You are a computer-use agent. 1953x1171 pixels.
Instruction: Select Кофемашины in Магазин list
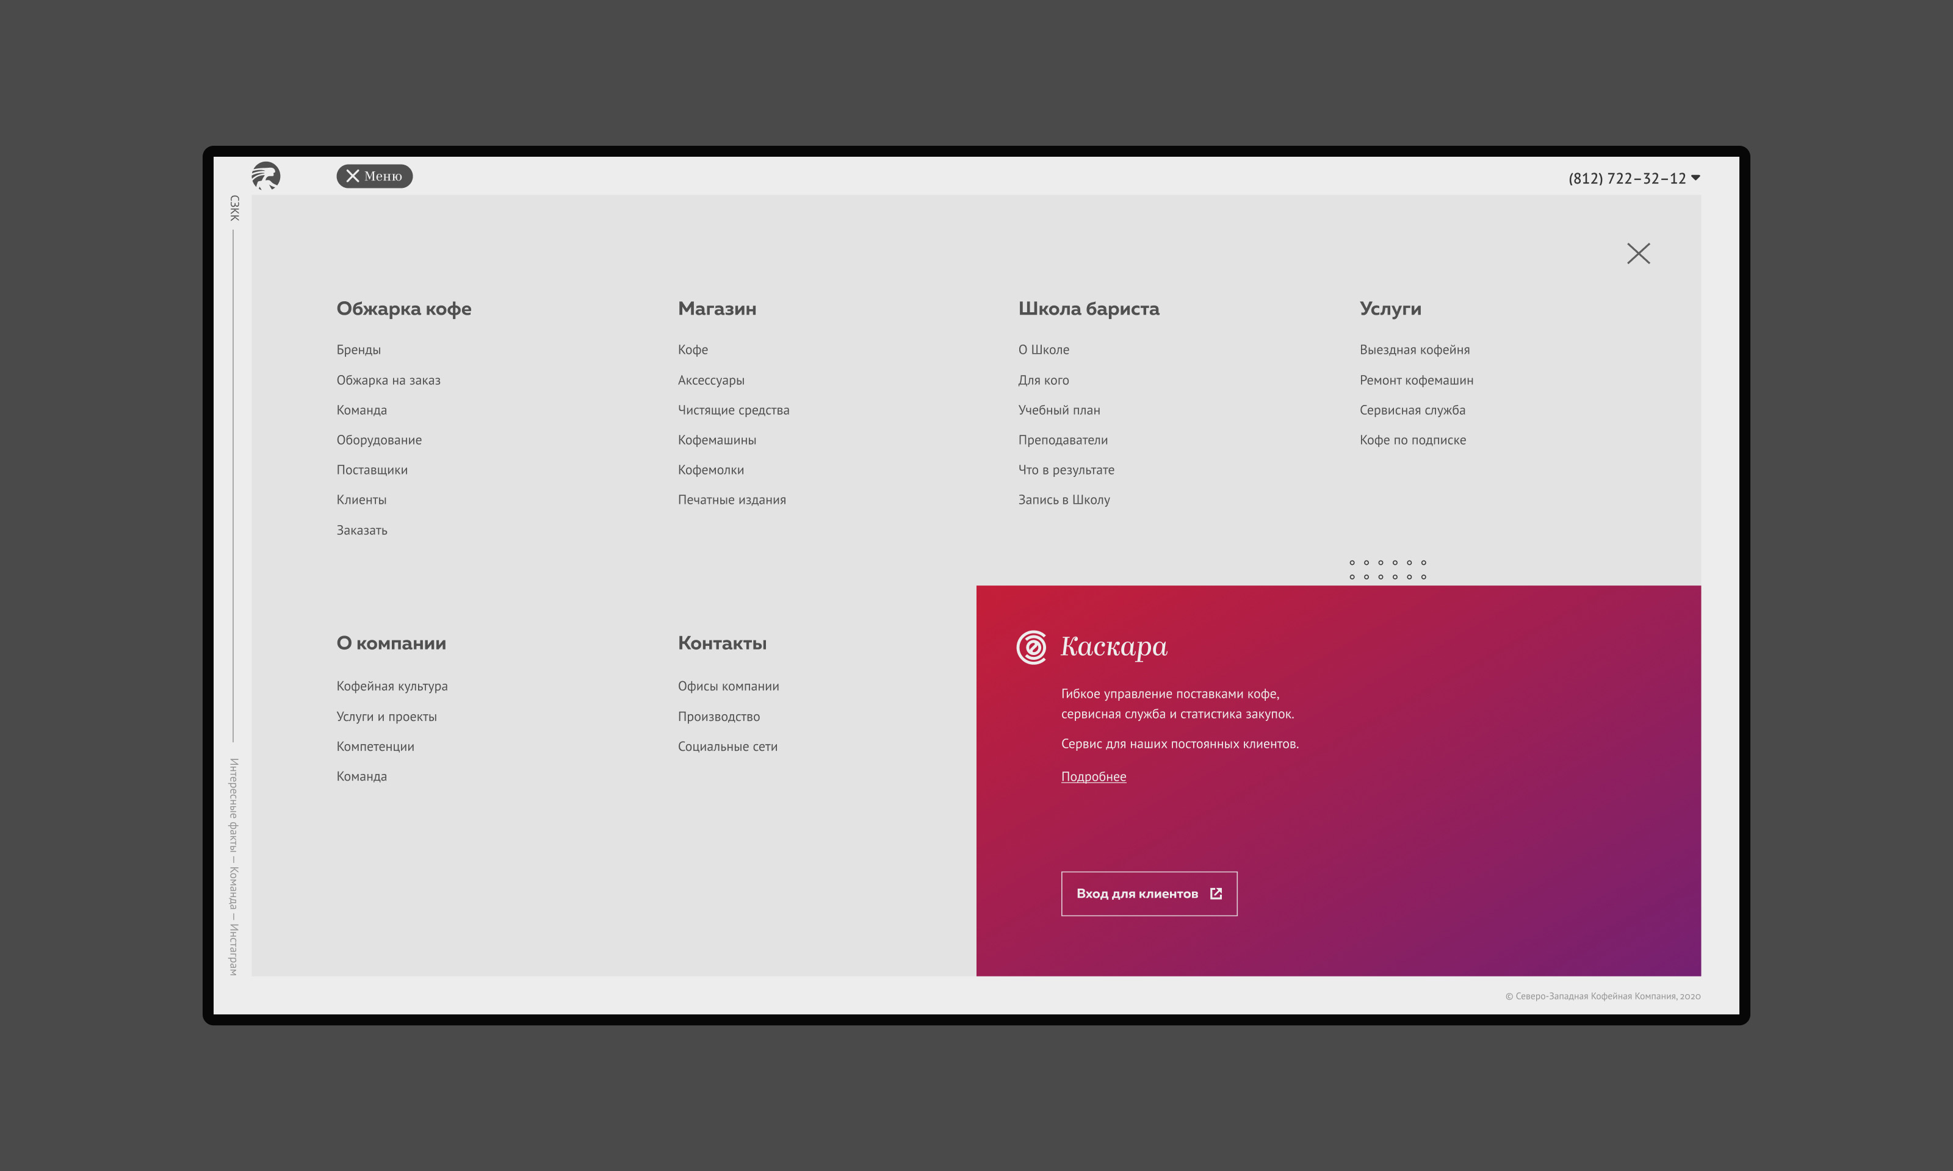[716, 440]
